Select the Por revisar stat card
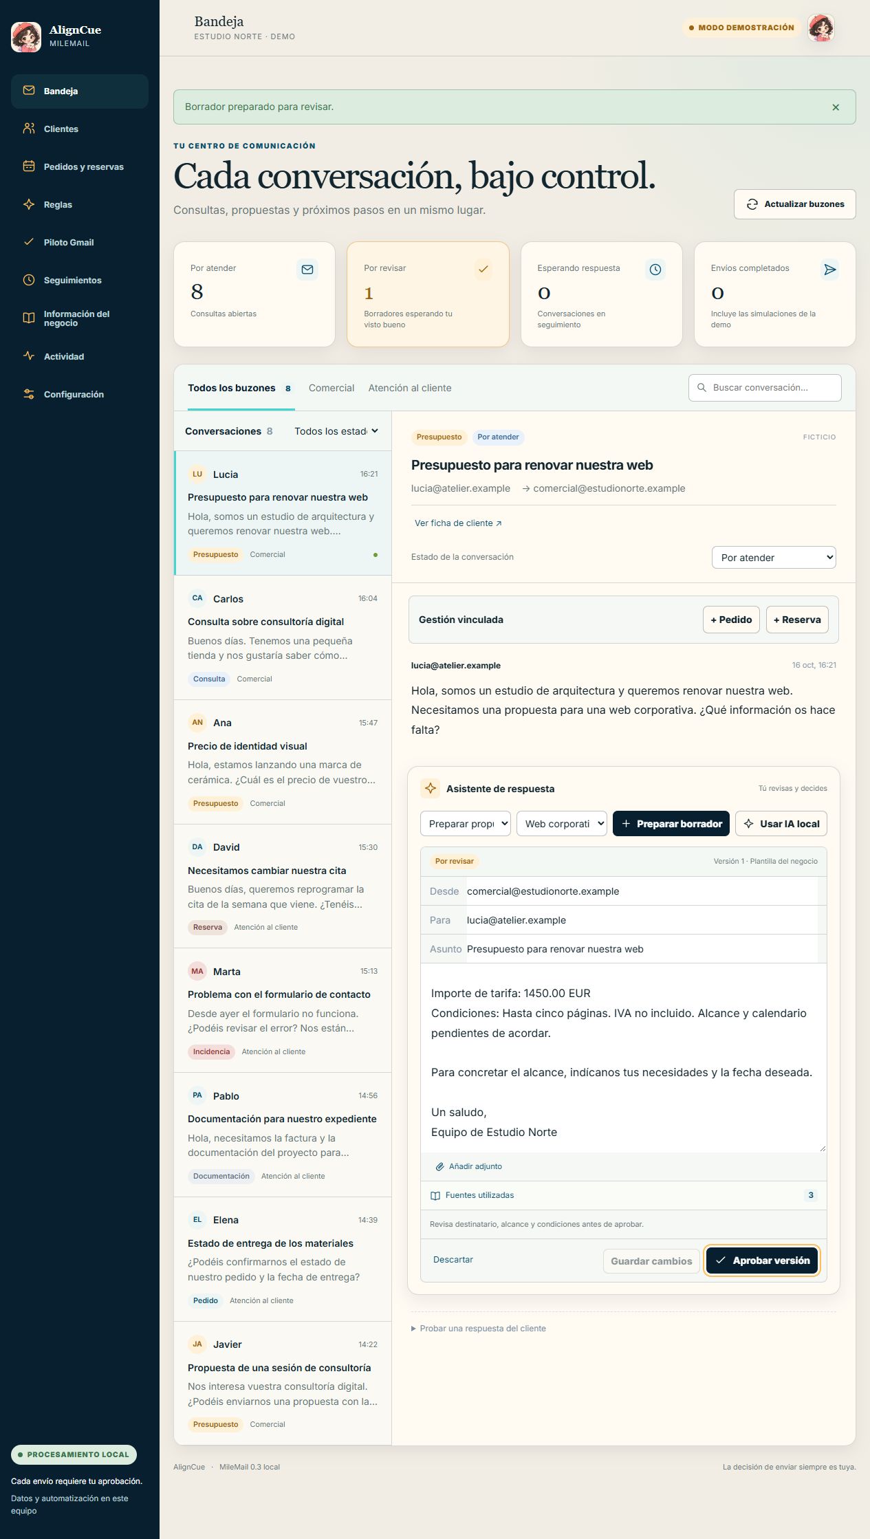Viewport: 870px width, 1539px height. coord(428,294)
